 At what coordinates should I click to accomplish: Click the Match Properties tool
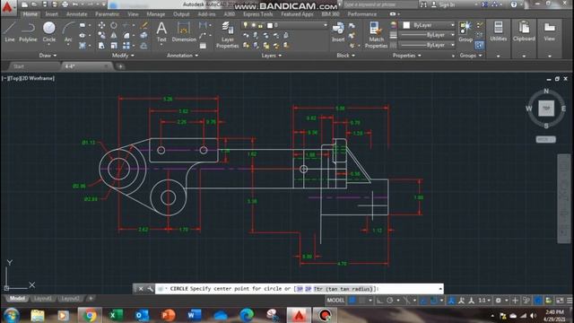tap(376, 34)
